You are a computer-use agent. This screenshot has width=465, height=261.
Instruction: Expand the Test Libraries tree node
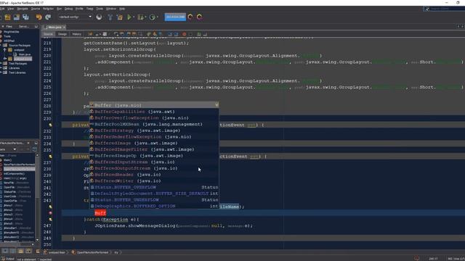[x=1, y=72]
